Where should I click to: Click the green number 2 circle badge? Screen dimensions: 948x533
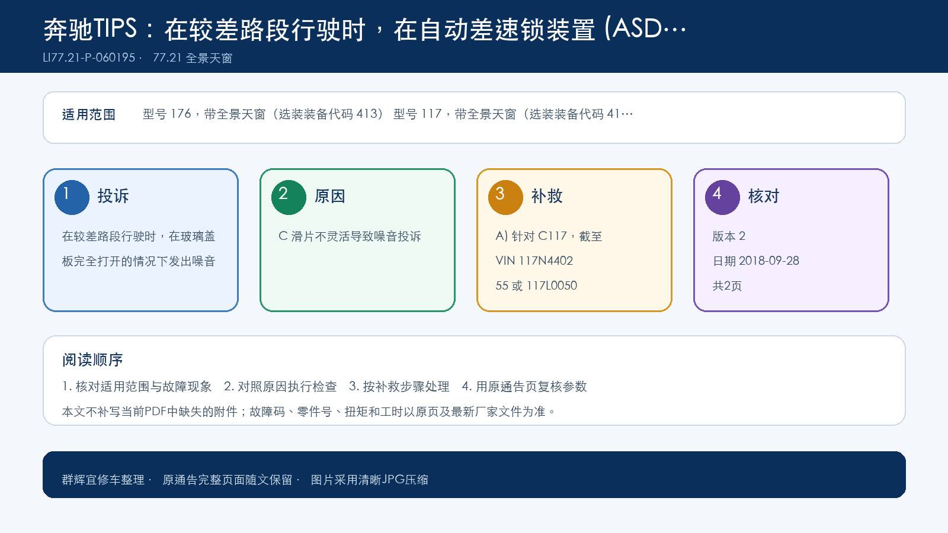289,197
